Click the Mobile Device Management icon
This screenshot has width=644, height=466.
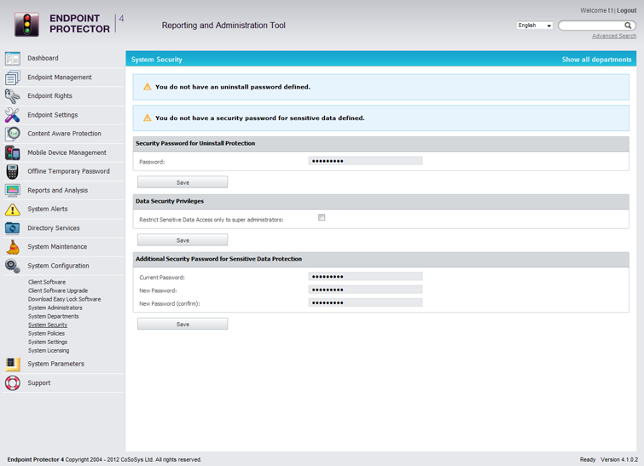point(12,152)
